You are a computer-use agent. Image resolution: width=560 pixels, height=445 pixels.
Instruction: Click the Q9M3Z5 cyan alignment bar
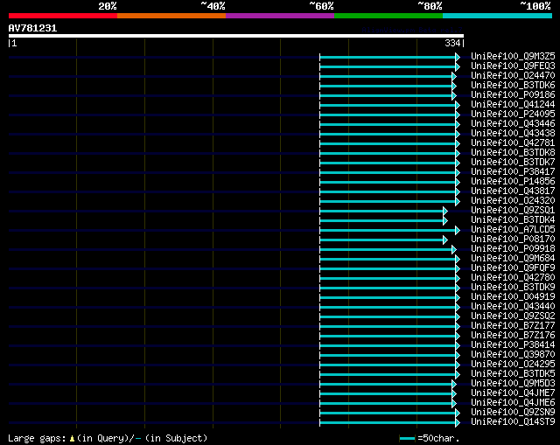(x=388, y=57)
